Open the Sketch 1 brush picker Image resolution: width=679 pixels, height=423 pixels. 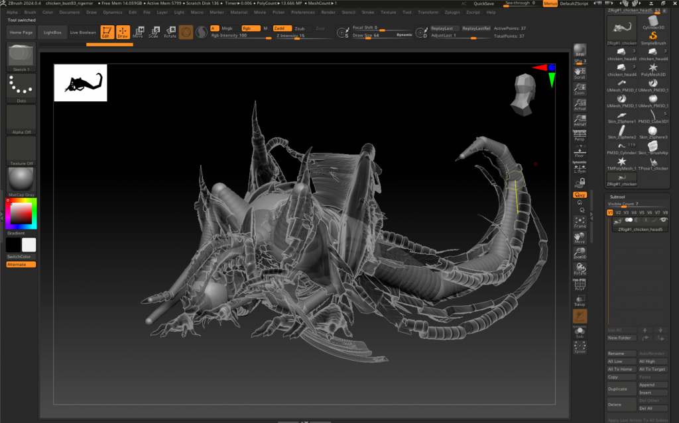click(21, 57)
